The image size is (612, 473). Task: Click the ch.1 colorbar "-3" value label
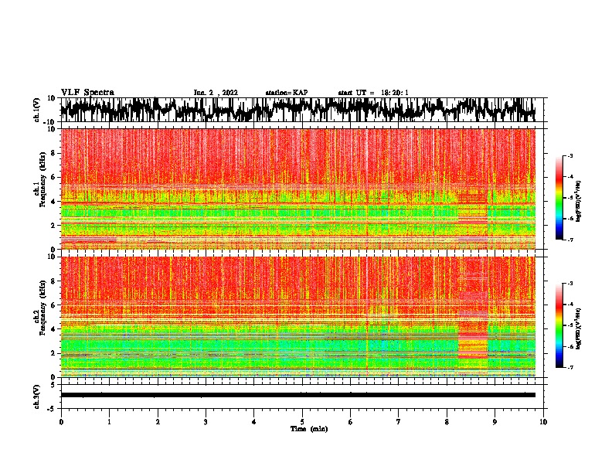(570, 155)
